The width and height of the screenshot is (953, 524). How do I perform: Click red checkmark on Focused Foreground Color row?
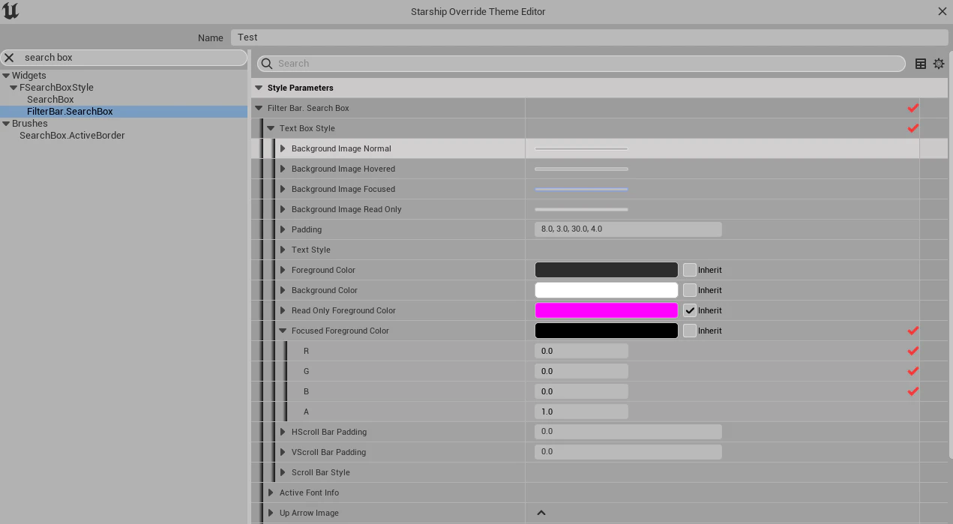pyautogui.click(x=913, y=331)
